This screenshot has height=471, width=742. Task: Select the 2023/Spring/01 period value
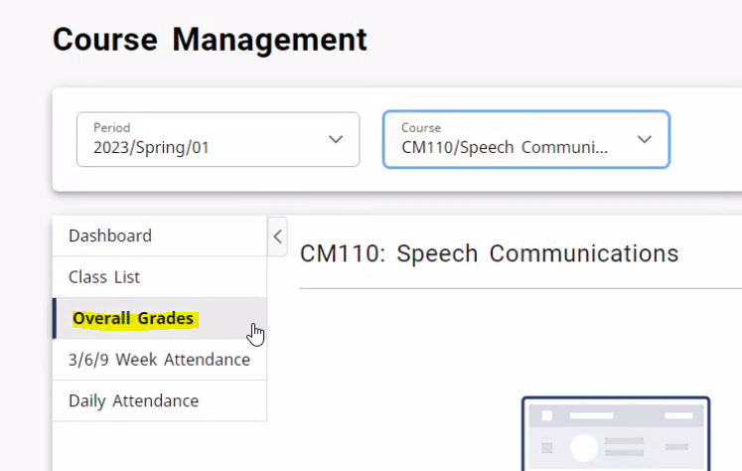(x=151, y=148)
